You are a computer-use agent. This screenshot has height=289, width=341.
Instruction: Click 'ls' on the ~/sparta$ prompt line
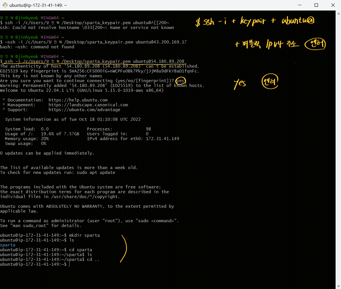[89, 255]
